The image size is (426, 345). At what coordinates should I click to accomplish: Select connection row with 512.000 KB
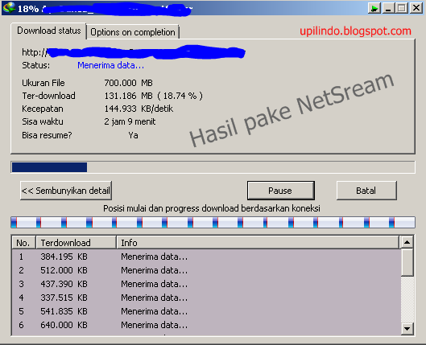[206, 270]
